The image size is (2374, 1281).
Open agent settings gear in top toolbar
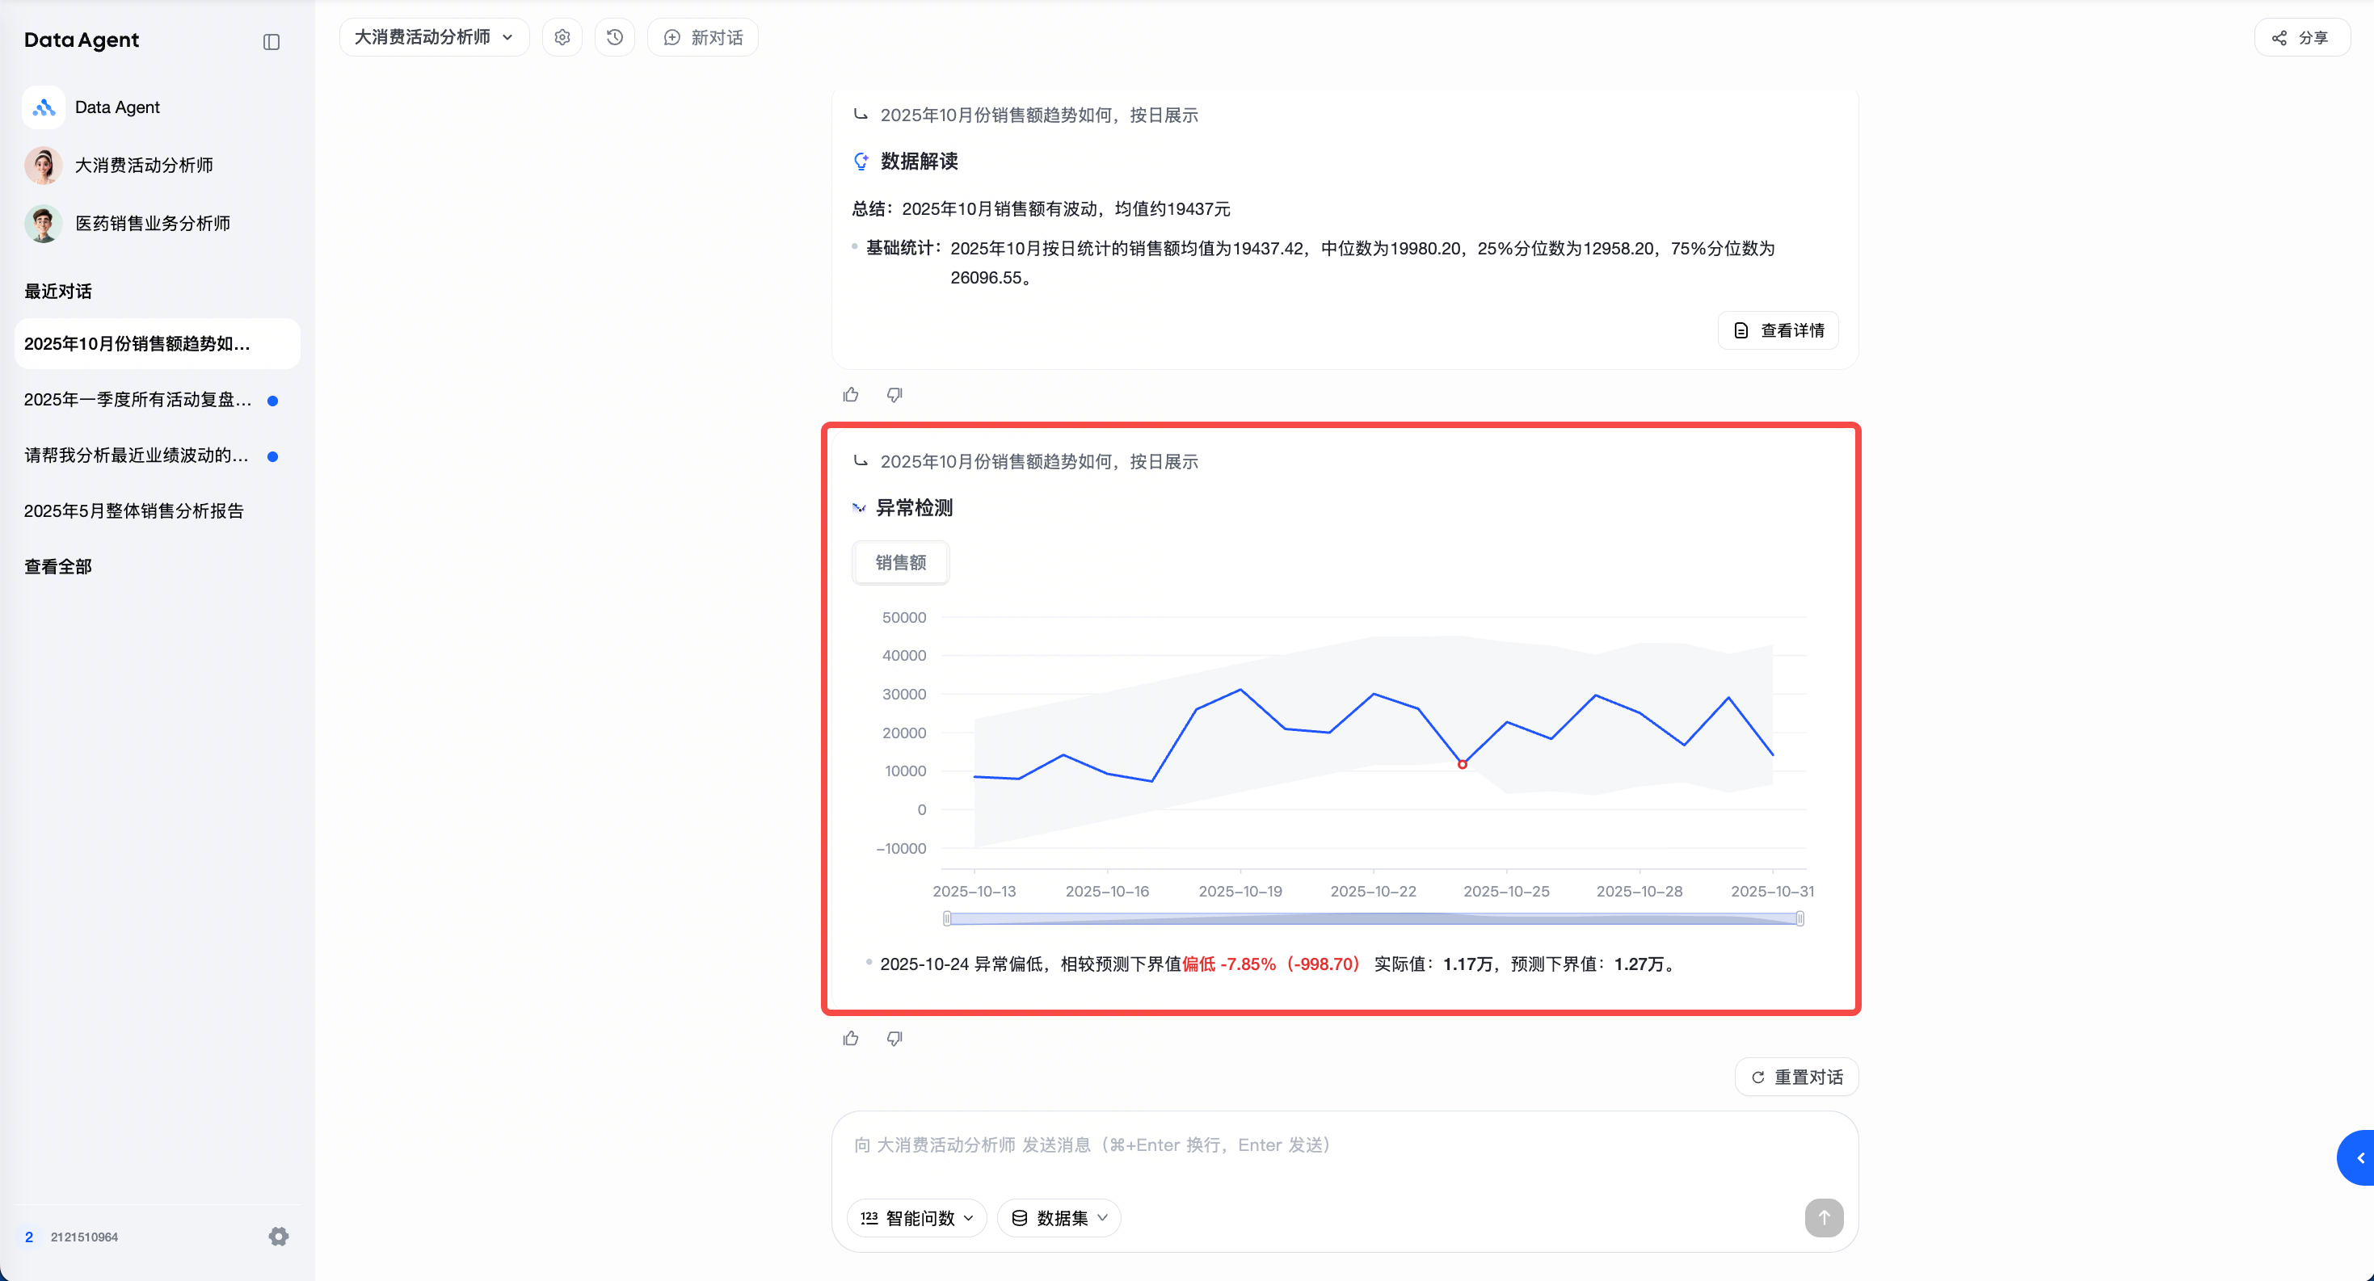562,37
